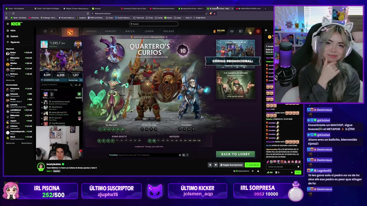Open the Kick hamburger menu
The height and width of the screenshot is (206, 367).
8,24
